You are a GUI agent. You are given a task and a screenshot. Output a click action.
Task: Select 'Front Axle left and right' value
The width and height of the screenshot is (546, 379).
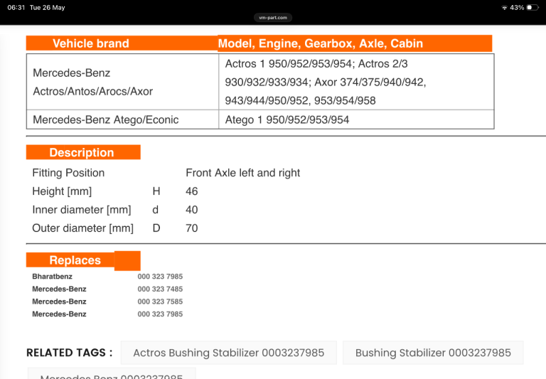[242, 173]
